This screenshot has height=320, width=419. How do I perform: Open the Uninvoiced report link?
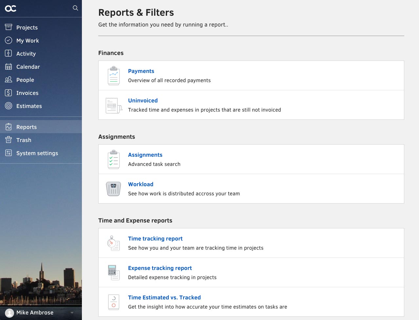point(143,100)
